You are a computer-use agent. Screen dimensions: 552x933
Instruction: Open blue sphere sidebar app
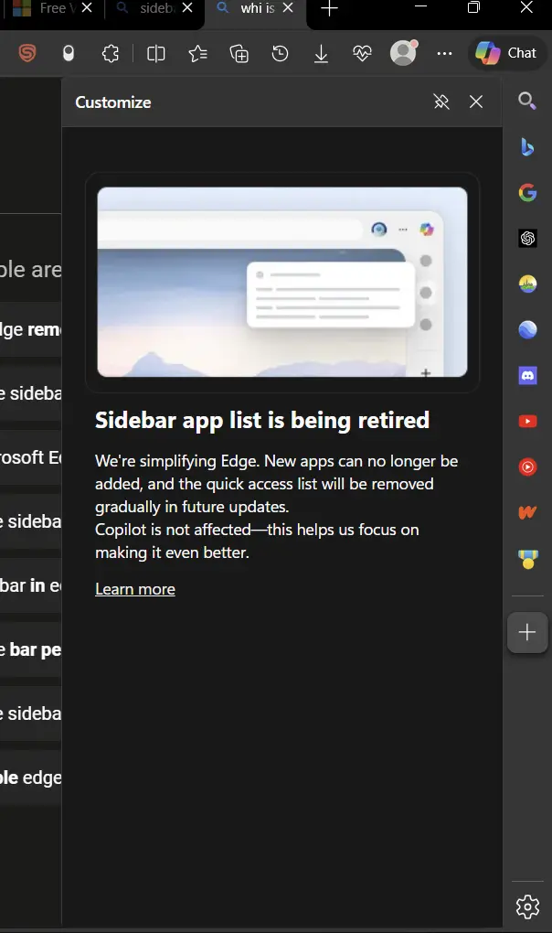527,329
